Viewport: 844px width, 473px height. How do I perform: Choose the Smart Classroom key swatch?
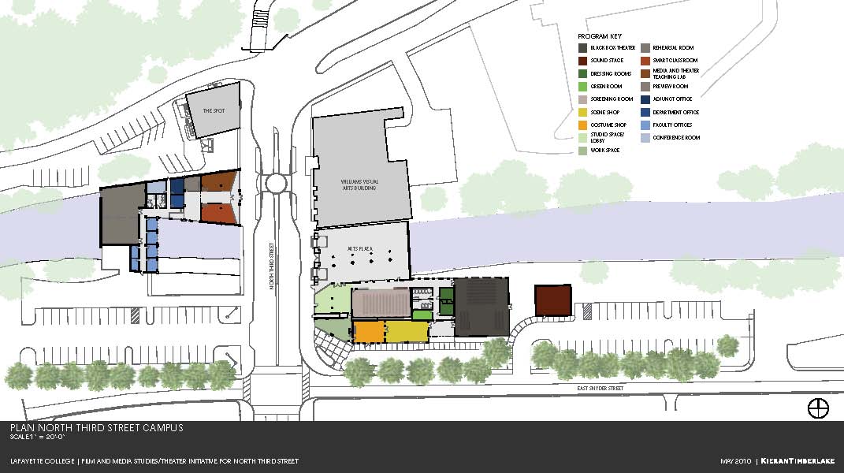tap(645, 61)
